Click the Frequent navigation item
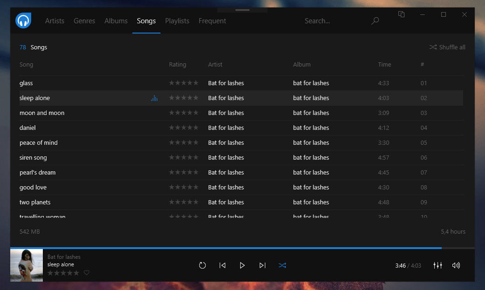The height and width of the screenshot is (290, 485). pyautogui.click(x=212, y=20)
